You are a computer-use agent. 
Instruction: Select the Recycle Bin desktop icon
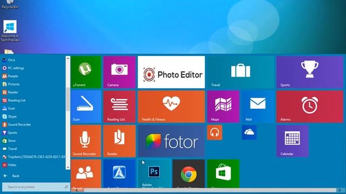click(x=10, y=4)
